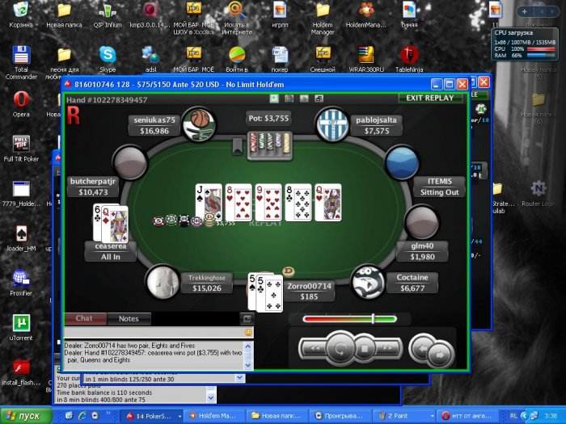Open the Hold'em Manager taskbar button
Screen dimensions: 566x424
pyautogui.click(x=214, y=416)
